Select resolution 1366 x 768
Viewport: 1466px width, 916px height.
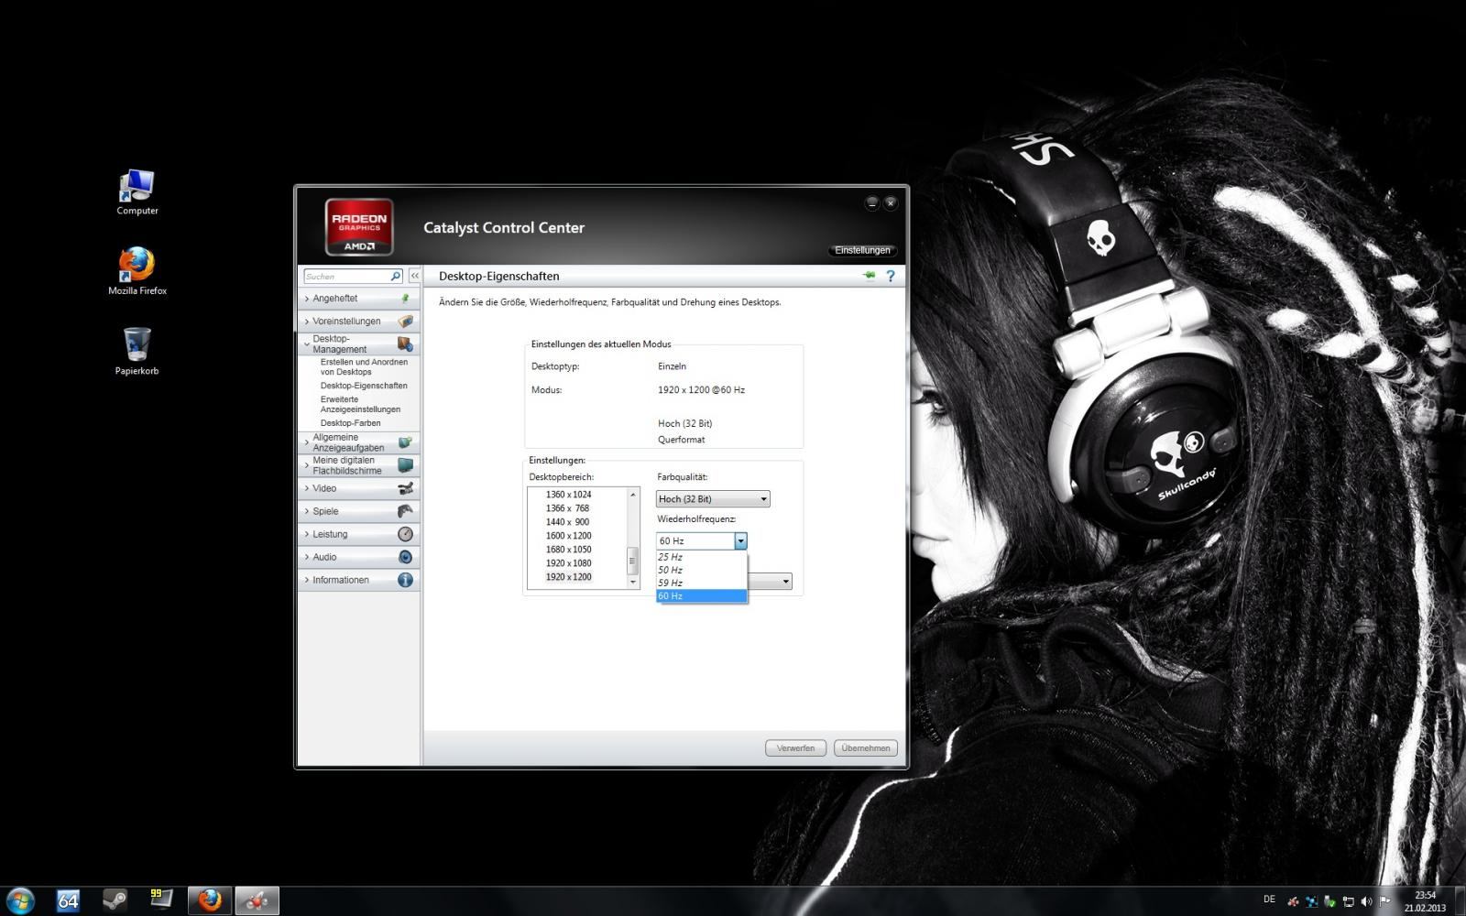569,508
